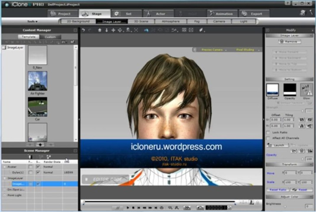Click the Undo arrow icon in viewport toolbar
Viewport: 316px width, 212px height.
pos(83,30)
